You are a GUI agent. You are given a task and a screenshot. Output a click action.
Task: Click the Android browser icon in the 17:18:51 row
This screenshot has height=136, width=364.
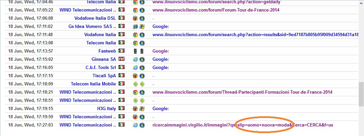(x=135, y=101)
